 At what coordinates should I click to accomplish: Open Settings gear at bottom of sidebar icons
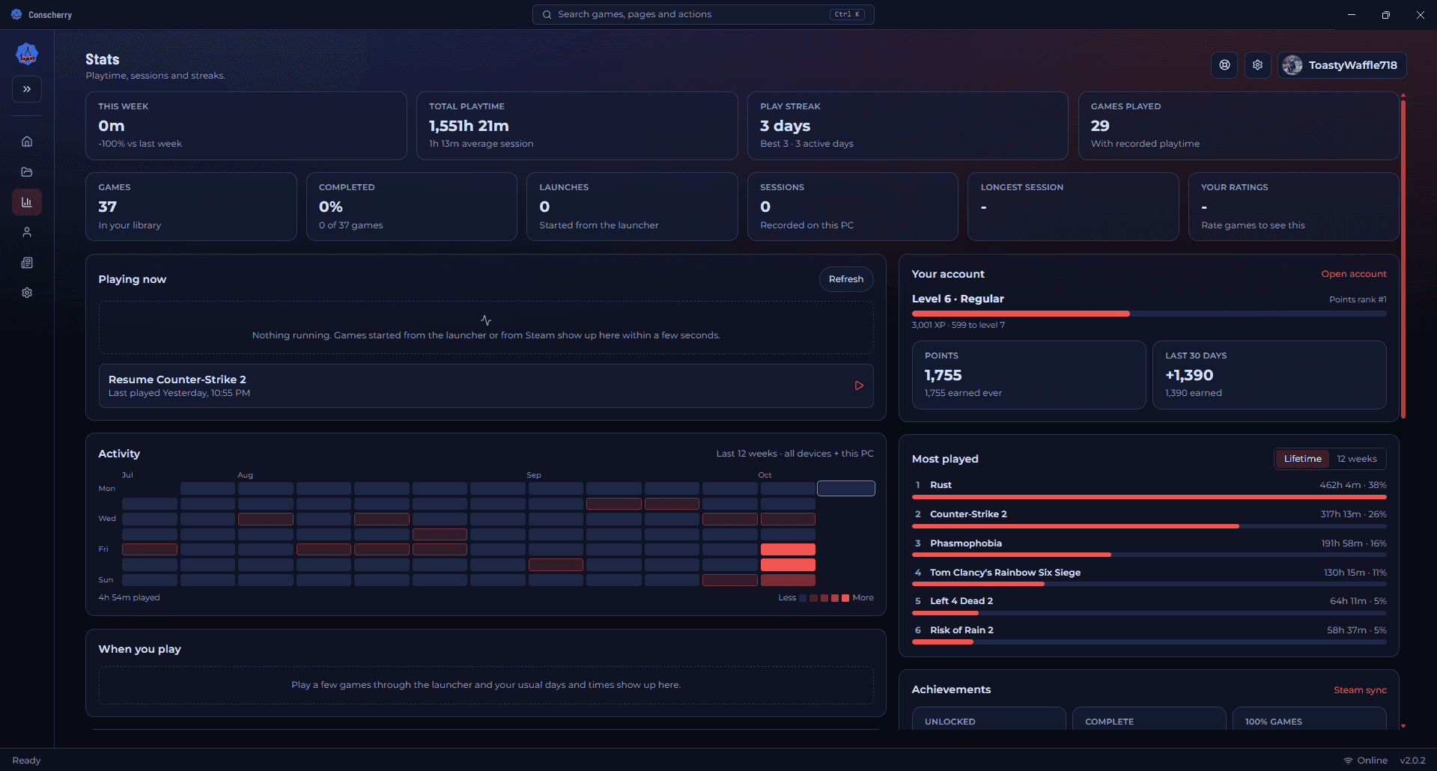pyautogui.click(x=27, y=293)
